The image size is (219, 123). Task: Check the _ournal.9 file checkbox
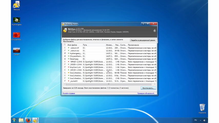tap(65, 81)
